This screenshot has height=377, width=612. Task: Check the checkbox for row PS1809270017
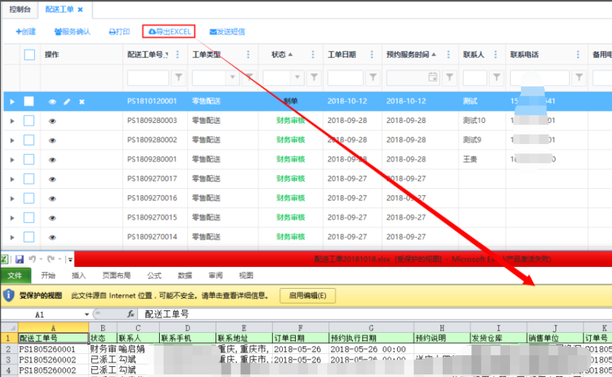(x=29, y=179)
